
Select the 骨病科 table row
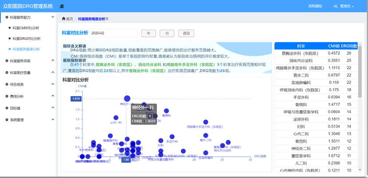pos(316,104)
